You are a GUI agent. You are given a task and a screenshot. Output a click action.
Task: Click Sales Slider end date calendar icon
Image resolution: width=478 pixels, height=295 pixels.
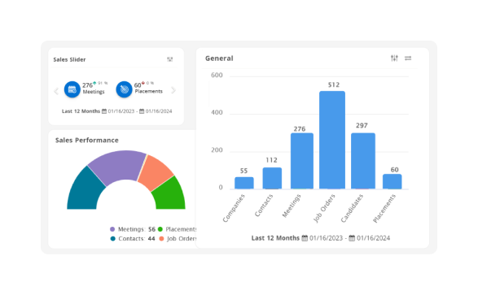point(142,111)
